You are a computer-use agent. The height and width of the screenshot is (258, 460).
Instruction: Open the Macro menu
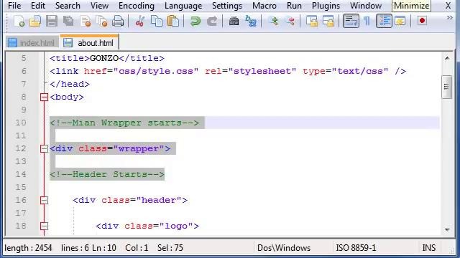point(264,6)
